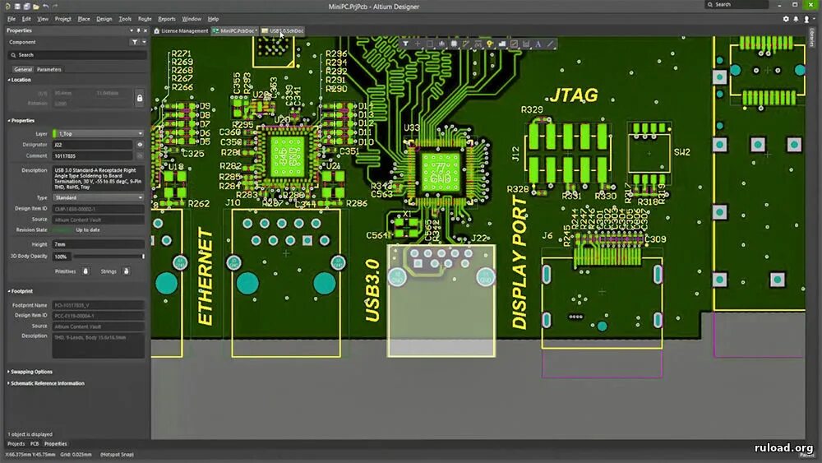Viewport: 822px width, 463px height.
Task: Click the align objects chart icon in Active Bar
Action: coord(441,44)
